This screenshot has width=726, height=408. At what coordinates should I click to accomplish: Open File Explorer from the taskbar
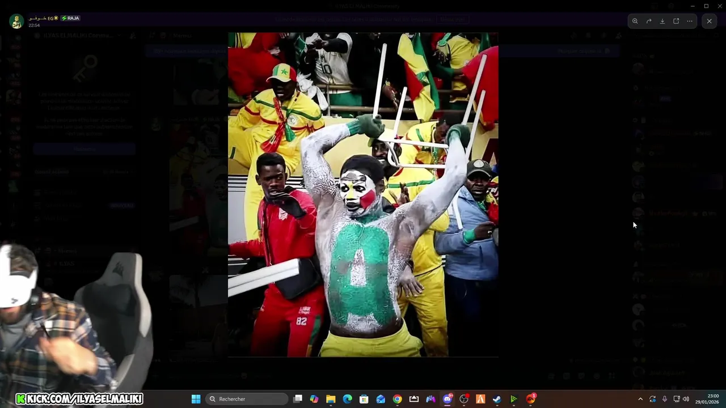coord(331,399)
